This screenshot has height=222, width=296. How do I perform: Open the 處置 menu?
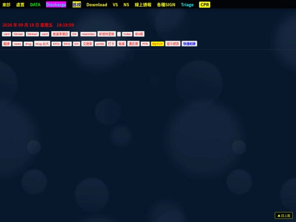click(20, 5)
